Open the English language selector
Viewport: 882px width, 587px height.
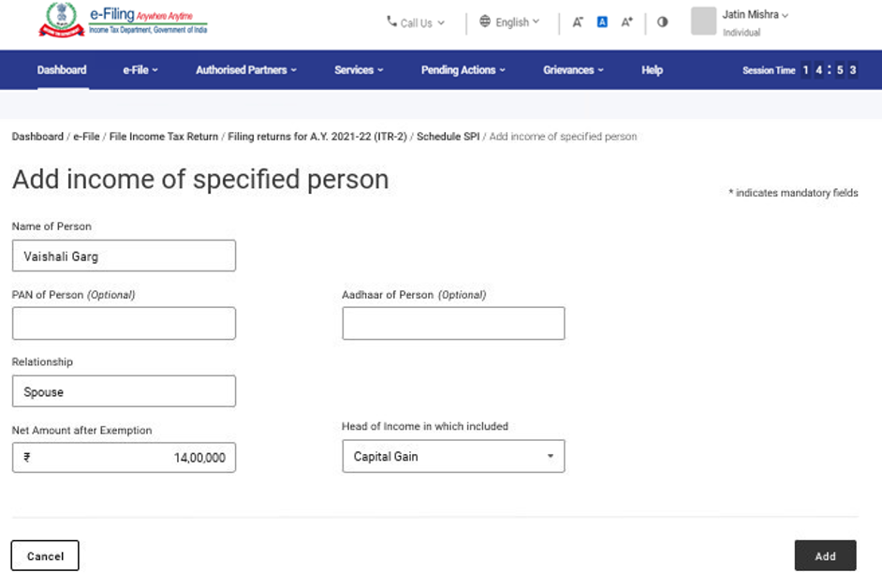point(509,22)
